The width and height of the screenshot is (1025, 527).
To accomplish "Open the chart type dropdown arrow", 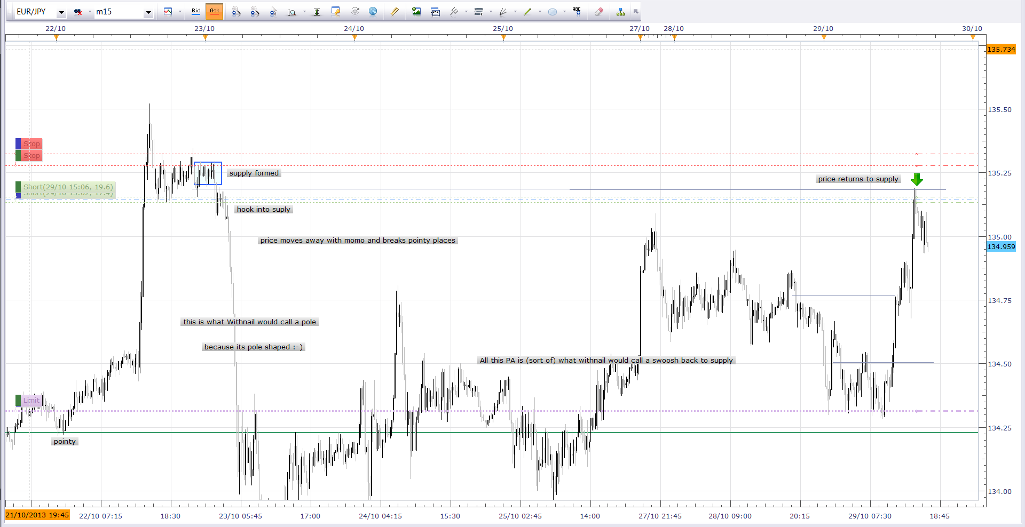I will (180, 12).
